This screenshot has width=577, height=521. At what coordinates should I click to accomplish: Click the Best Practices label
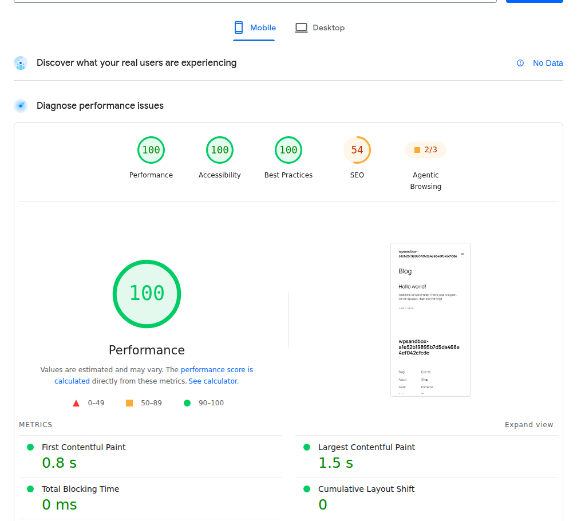[x=288, y=175]
